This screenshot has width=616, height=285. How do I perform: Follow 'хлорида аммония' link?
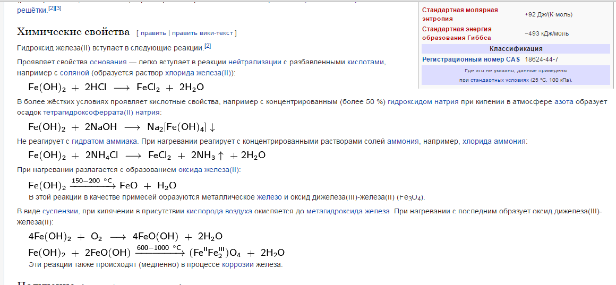(494, 141)
